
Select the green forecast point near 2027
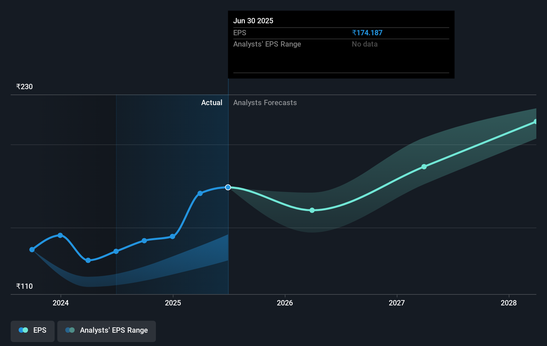(x=424, y=167)
